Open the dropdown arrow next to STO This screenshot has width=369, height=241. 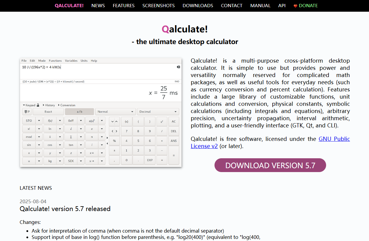[x=39, y=120]
